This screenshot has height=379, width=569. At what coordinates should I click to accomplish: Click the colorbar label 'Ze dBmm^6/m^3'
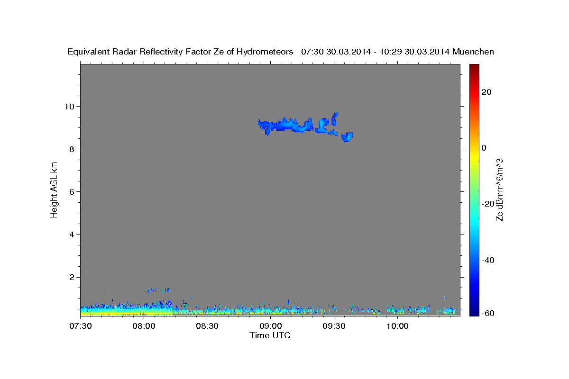(x=499, y=189)
